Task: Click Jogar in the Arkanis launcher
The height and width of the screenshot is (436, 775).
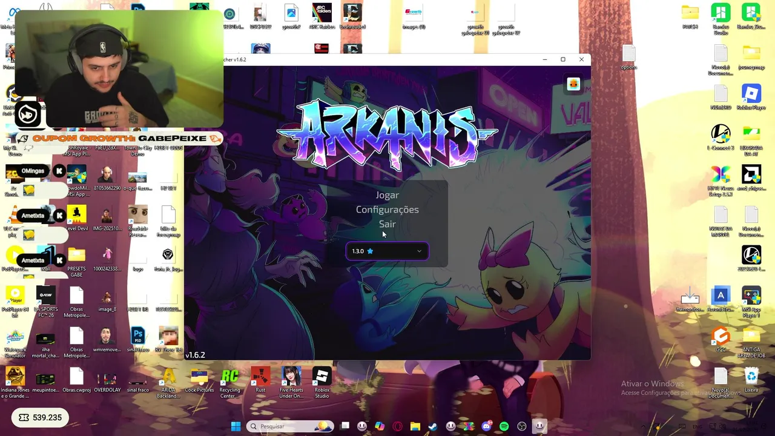Action: point(387,195)
